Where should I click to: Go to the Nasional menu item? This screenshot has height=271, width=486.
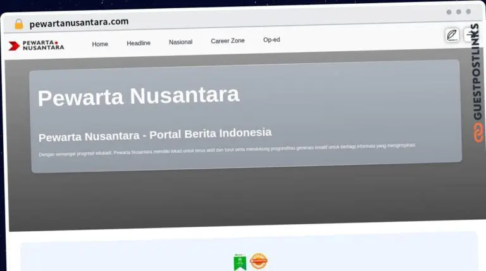[x=180, y=42]
